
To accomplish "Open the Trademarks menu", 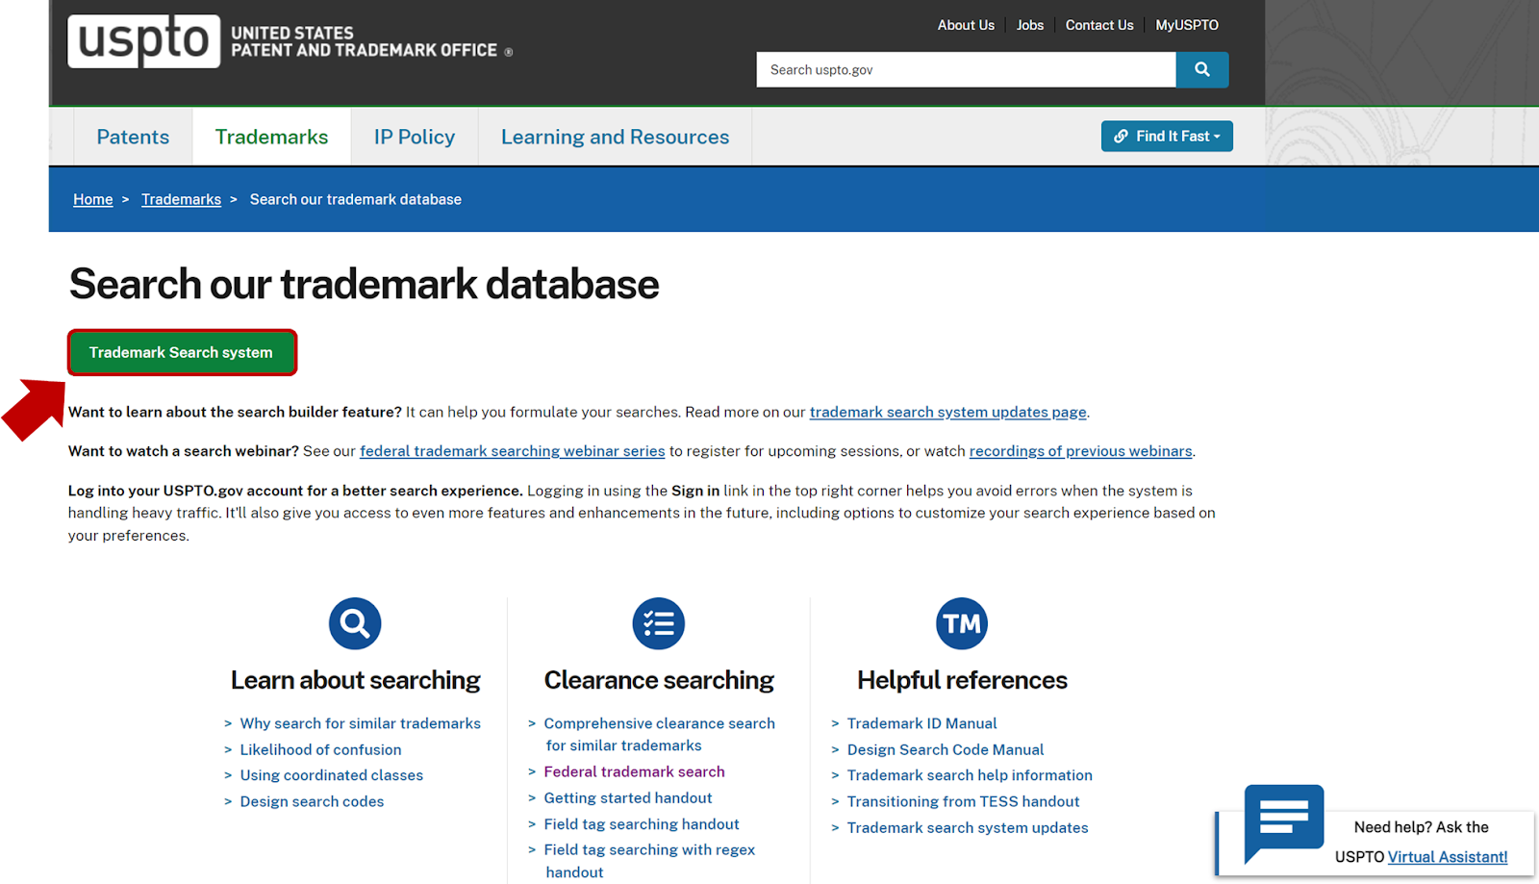I will tap(271, 137).
